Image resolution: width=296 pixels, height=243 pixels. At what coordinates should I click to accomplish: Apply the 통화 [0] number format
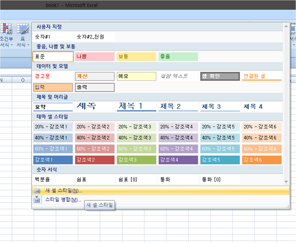(220, 179)
